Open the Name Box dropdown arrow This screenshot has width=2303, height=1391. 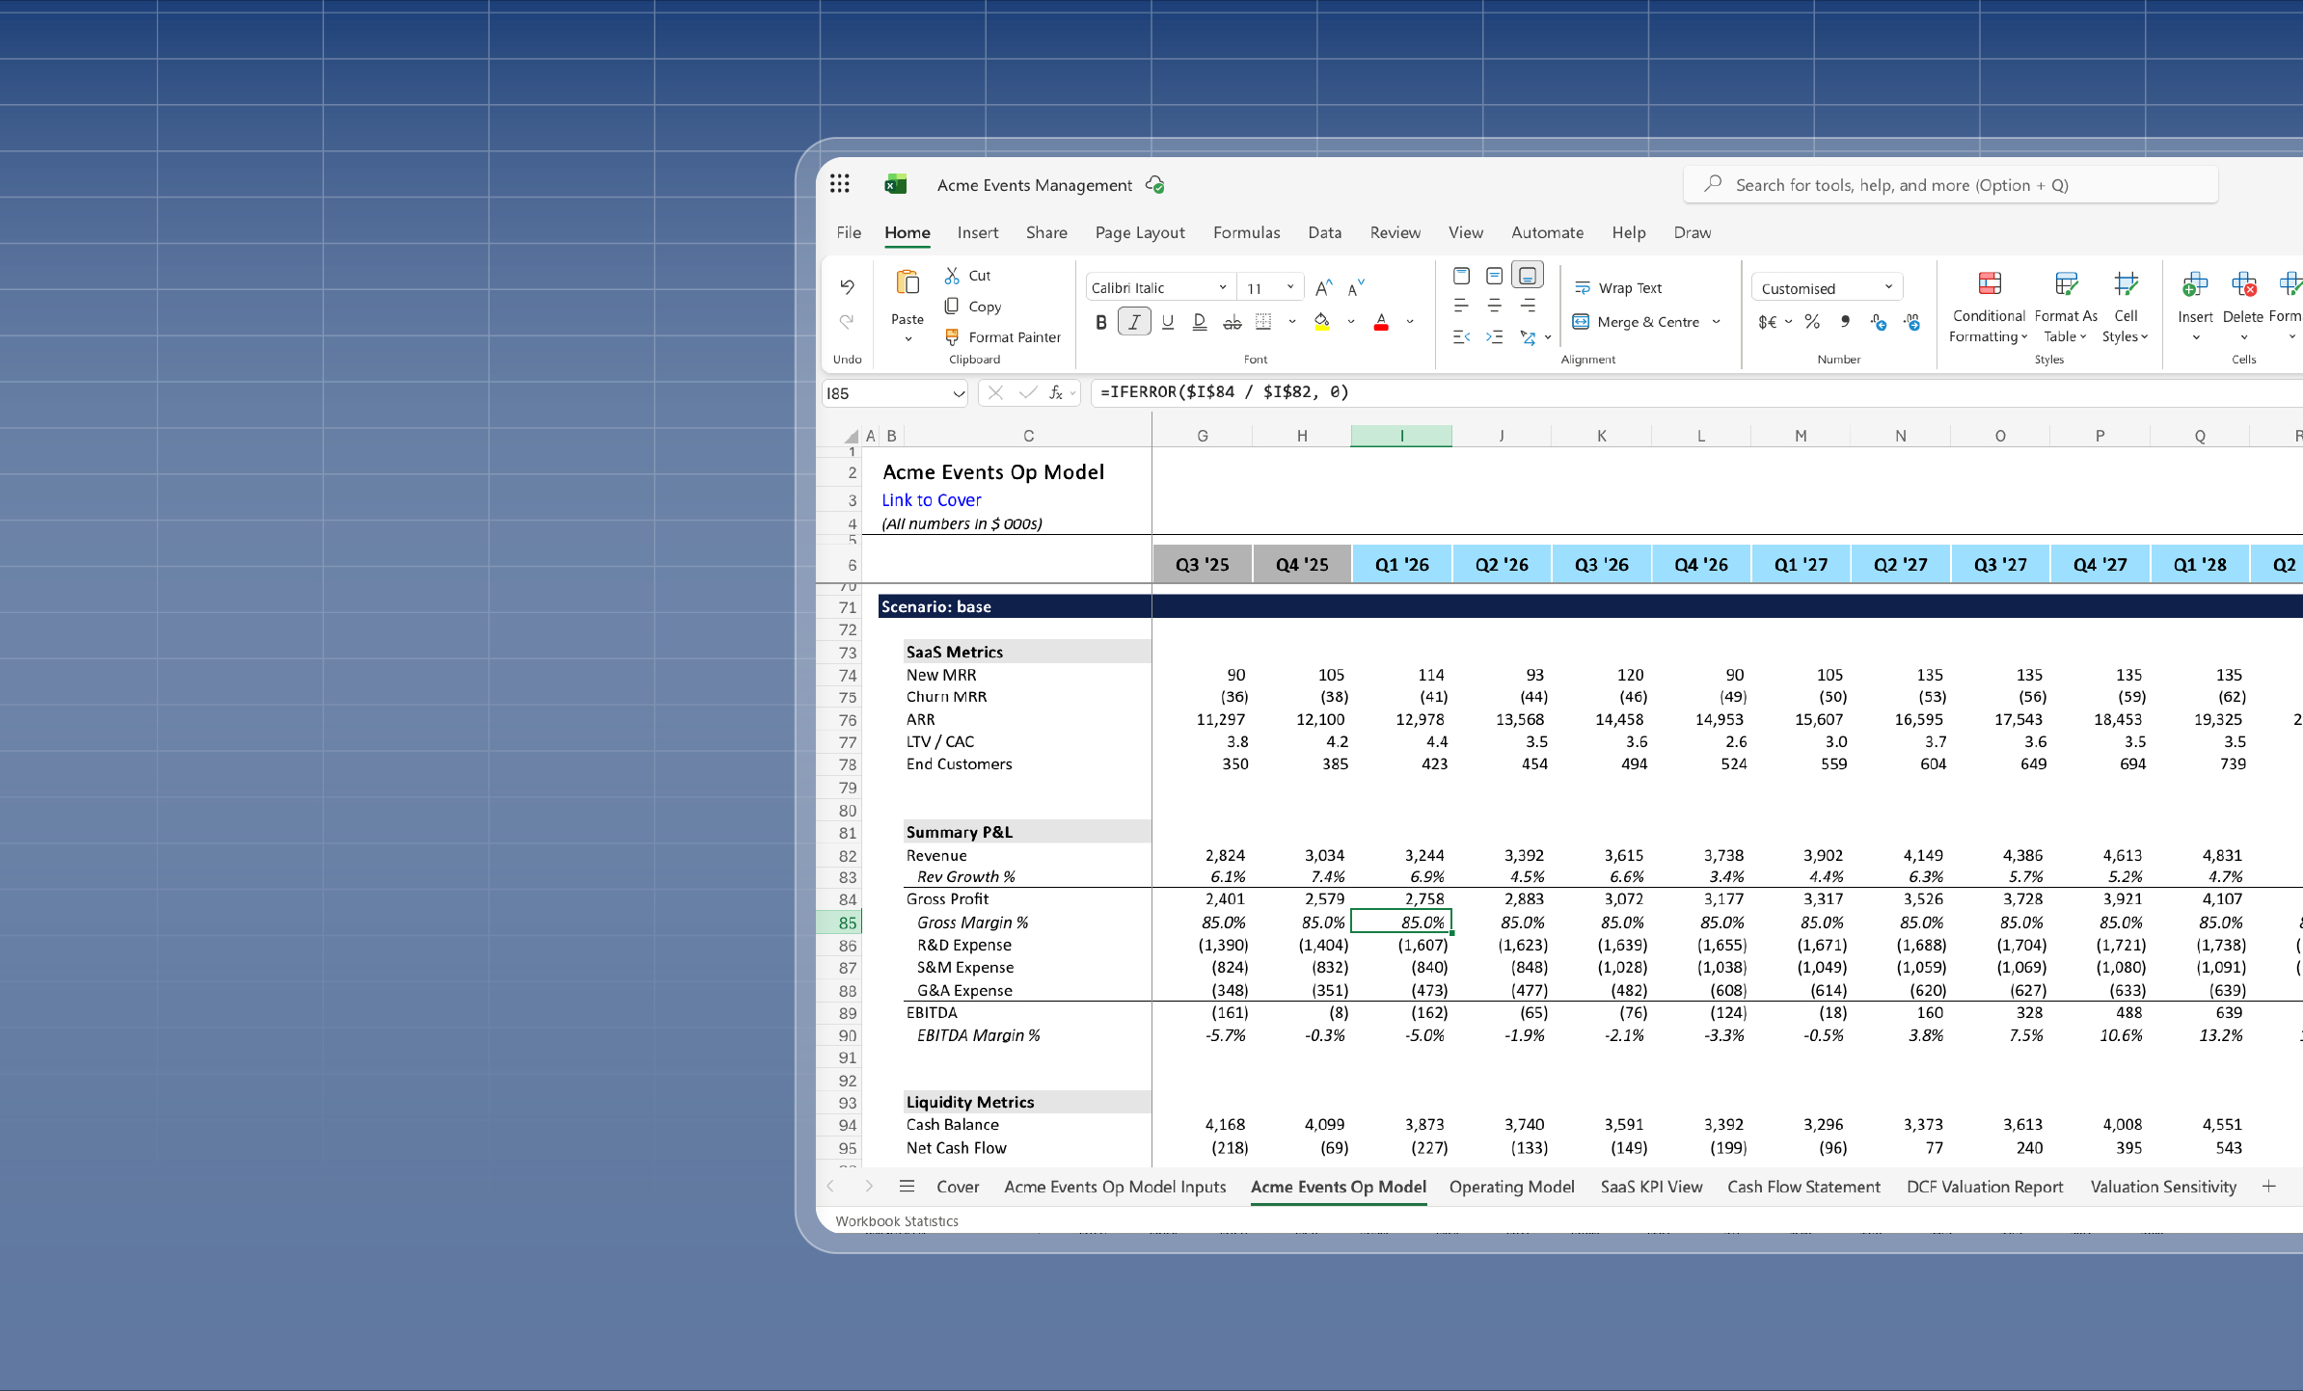pos(958,393)
